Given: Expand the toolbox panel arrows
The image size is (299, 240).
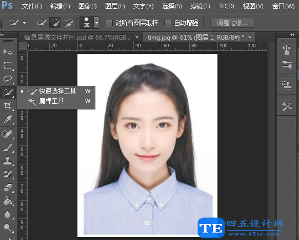Looking at the screenshot, I should (x=2, y=35).
